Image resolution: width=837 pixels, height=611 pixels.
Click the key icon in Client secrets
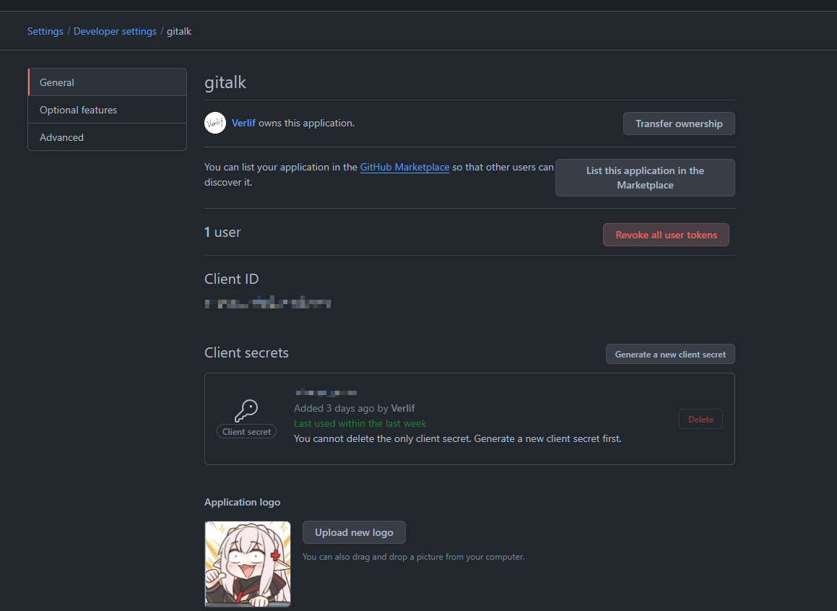[246, 411]
